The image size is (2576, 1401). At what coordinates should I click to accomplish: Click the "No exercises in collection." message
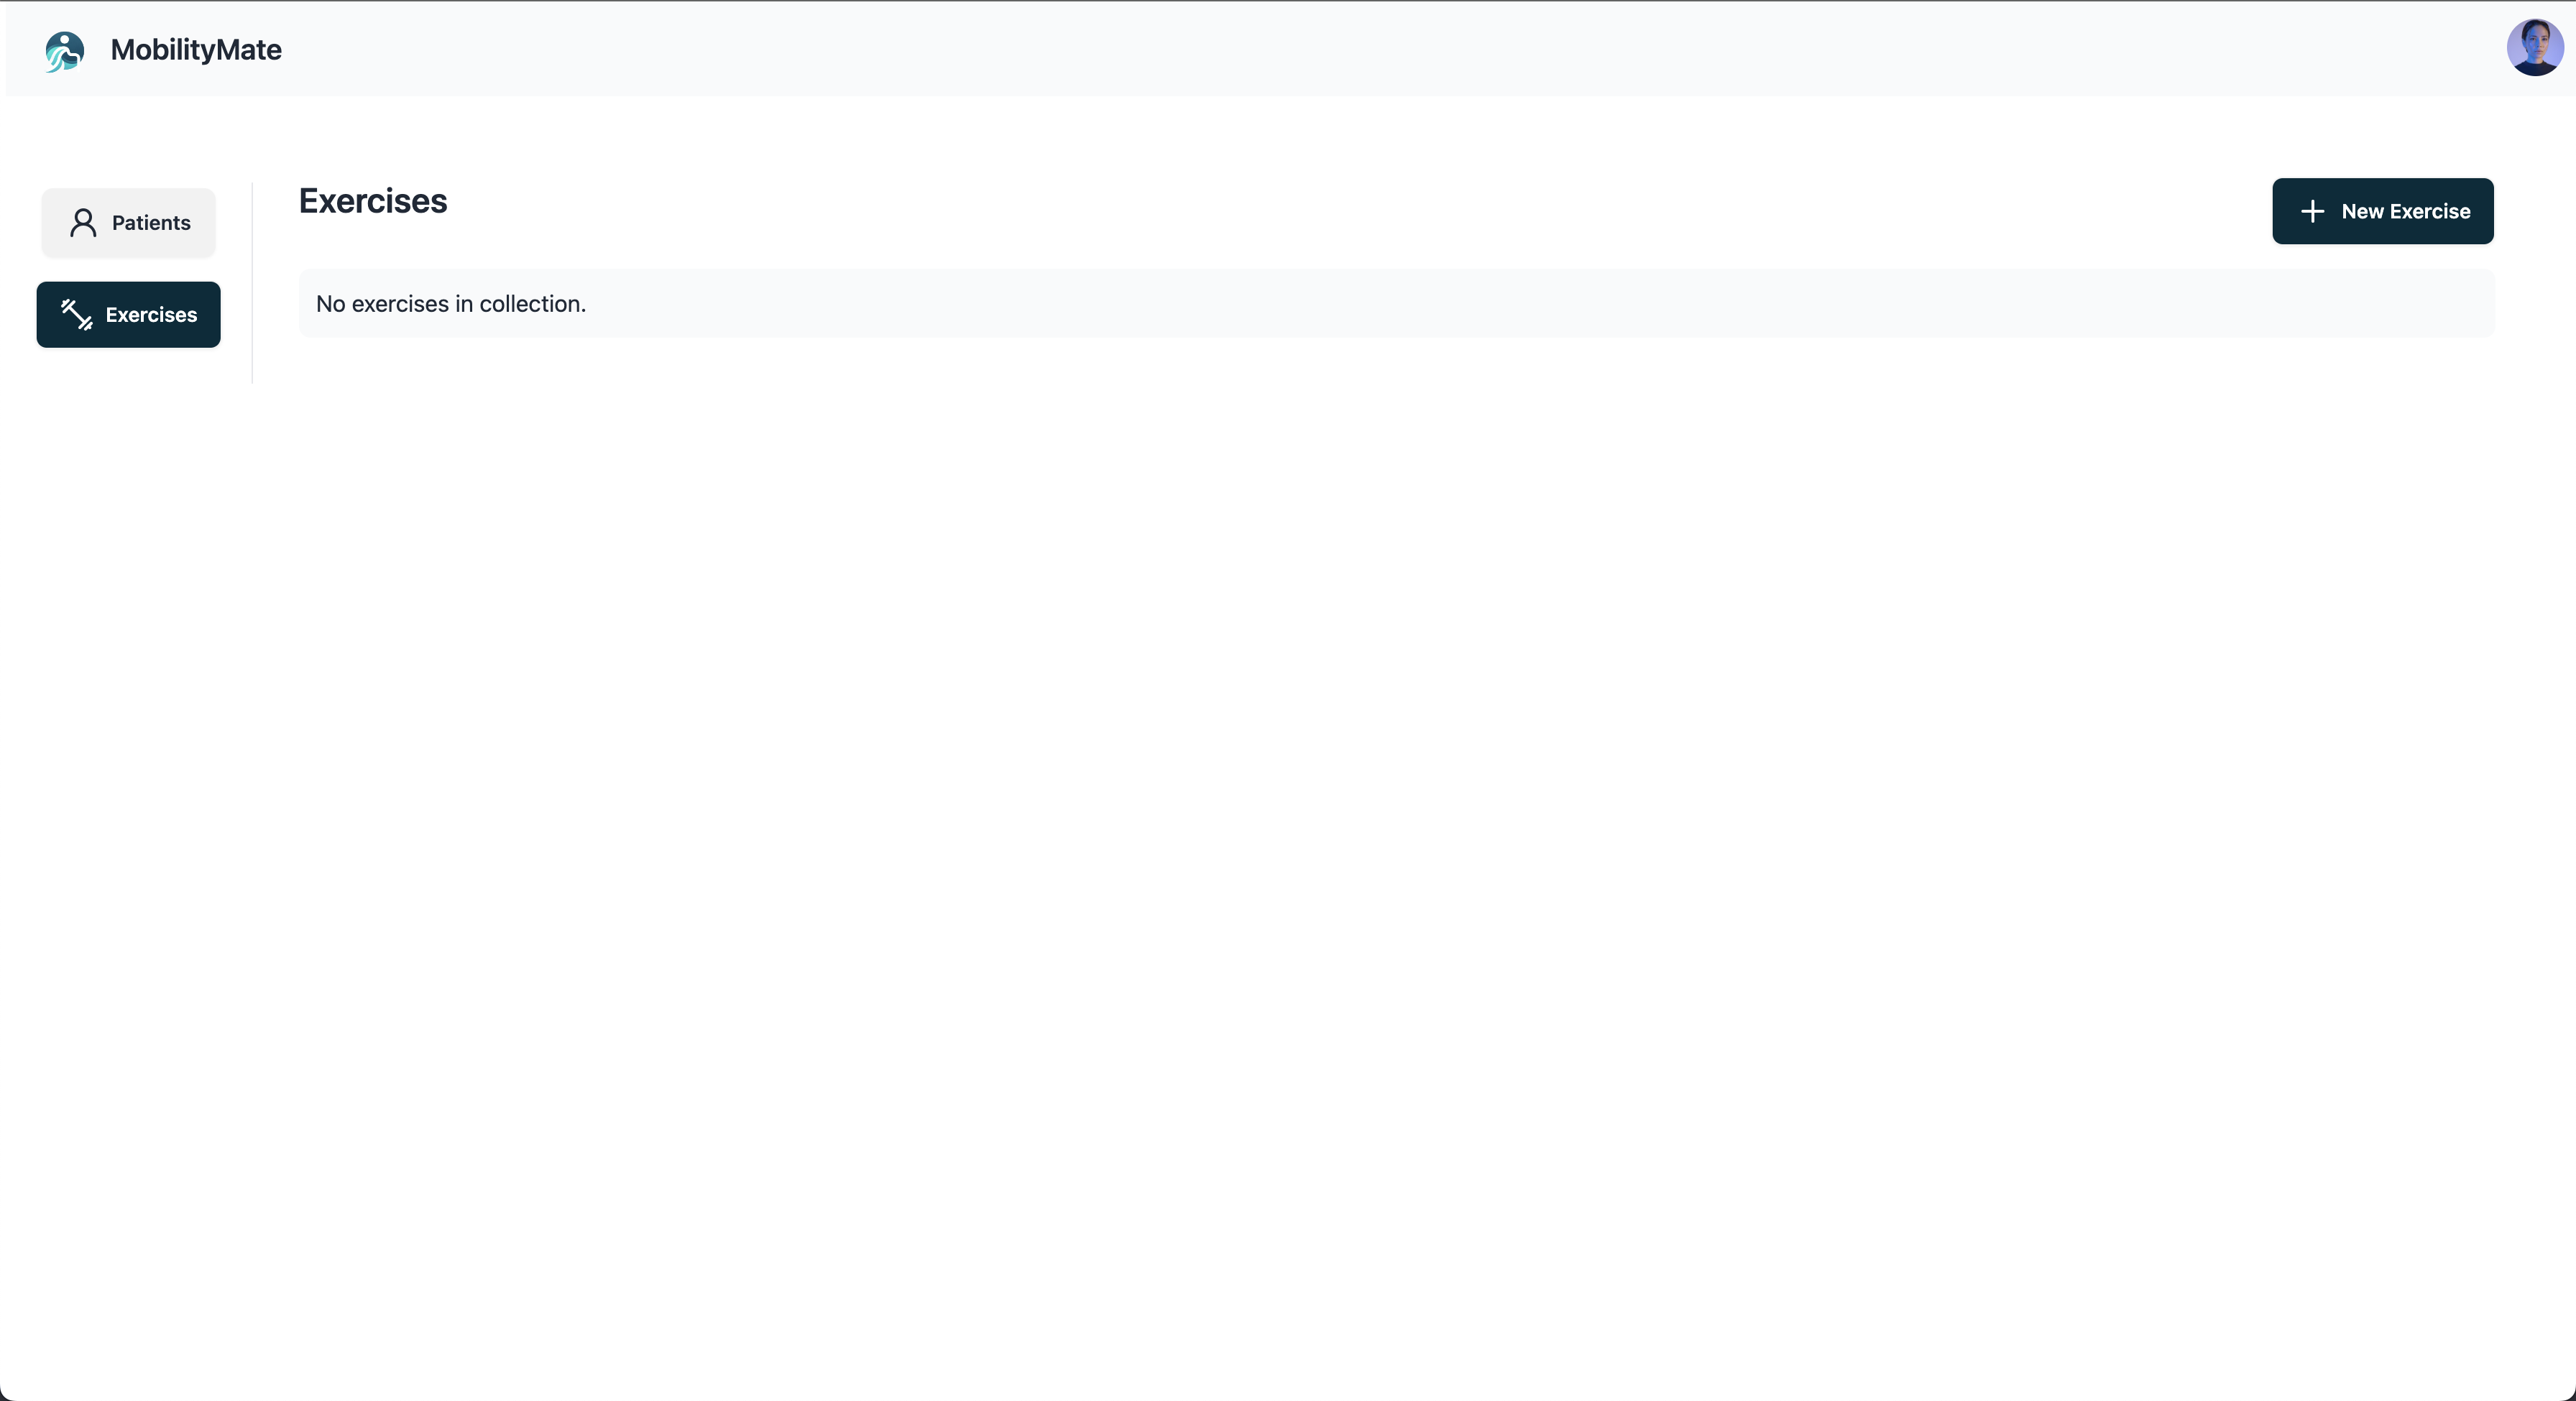pyautogui.click(x=451, y=304)
